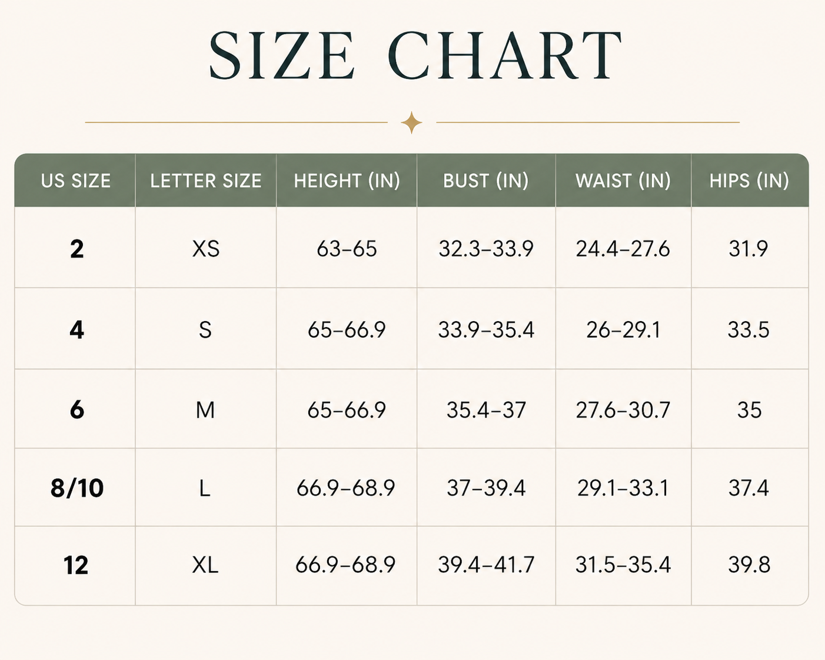Select US size 2 row label
This screenshot has height=660, width=825.
76,249
